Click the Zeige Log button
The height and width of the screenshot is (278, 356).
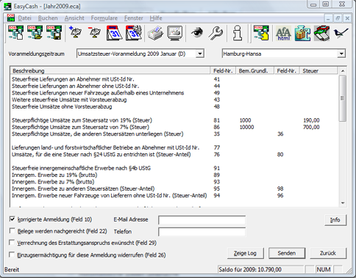(x=245, y=253)
